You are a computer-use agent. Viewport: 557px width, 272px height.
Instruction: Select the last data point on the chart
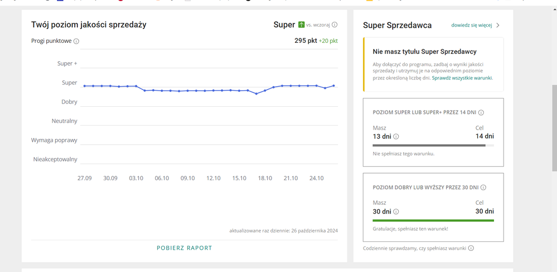tap(333, 86)
